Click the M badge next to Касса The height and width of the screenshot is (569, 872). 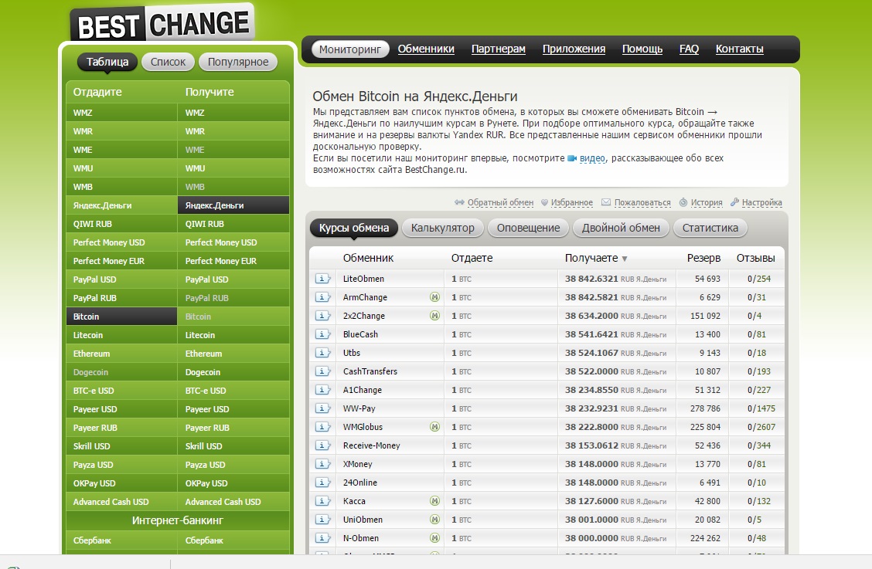click(434, 501)
